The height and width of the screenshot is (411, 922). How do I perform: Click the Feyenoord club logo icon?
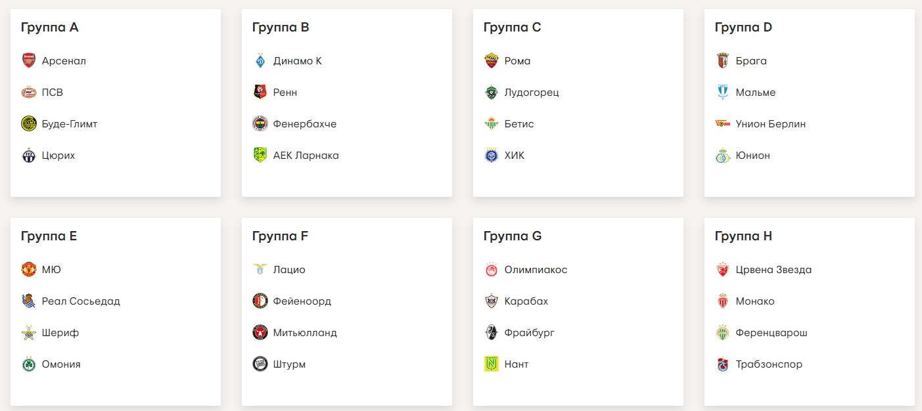260,301
